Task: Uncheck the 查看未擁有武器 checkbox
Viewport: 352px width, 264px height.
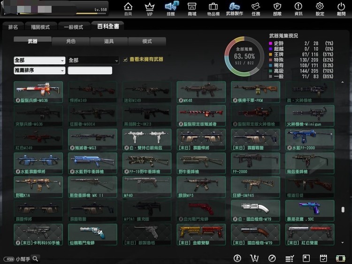Action: point(125,60)
